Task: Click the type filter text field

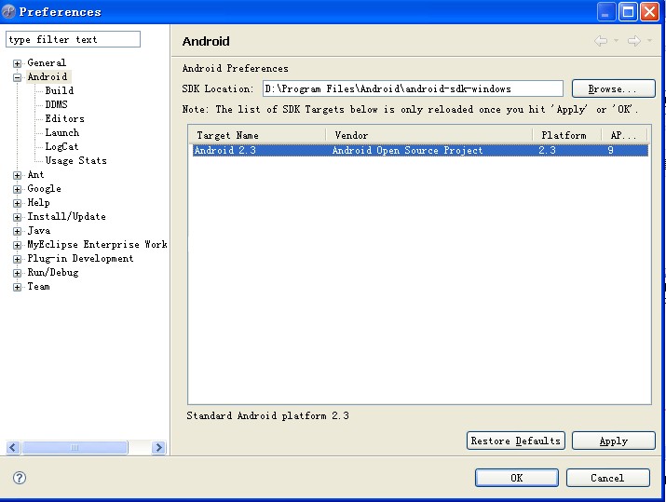Action: [x=73, y=39]
